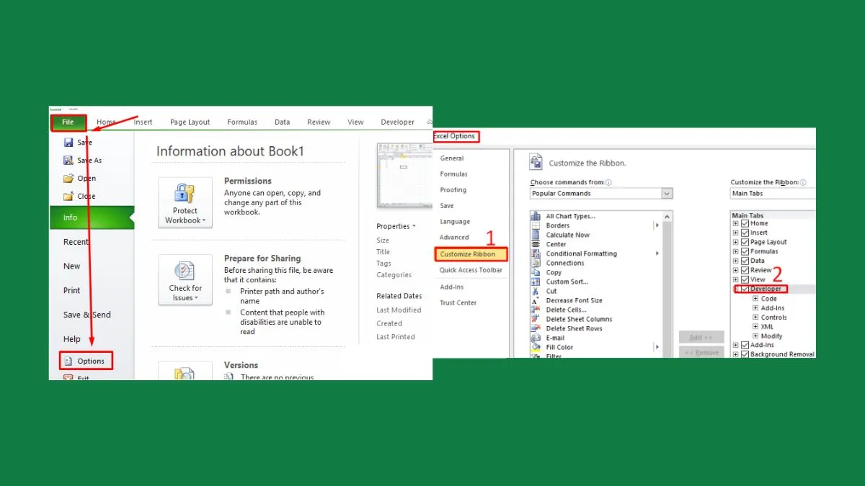Click the Check for Issues icon
This screenshot has width=865, height=486.
(x=185, y=271)
